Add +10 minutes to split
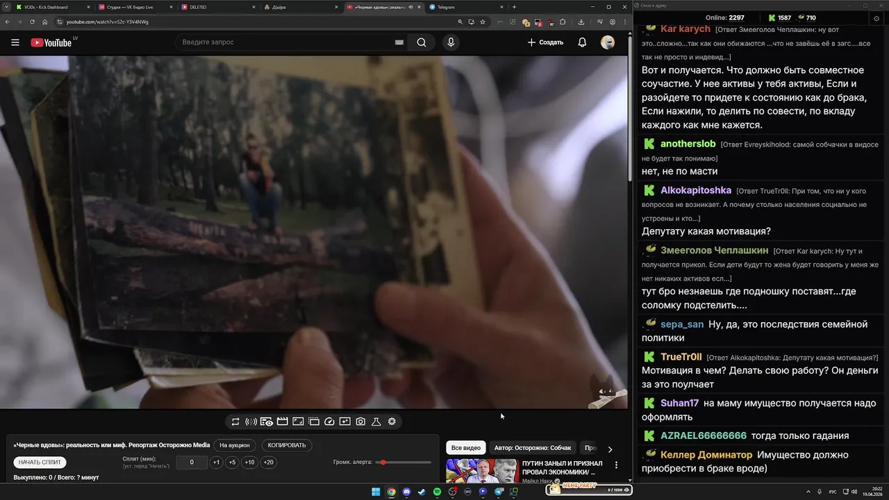The image size is (889, 500). [x=249, y=462]
